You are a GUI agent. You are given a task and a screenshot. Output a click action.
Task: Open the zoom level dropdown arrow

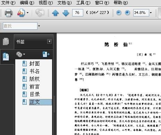click(151, 13)
